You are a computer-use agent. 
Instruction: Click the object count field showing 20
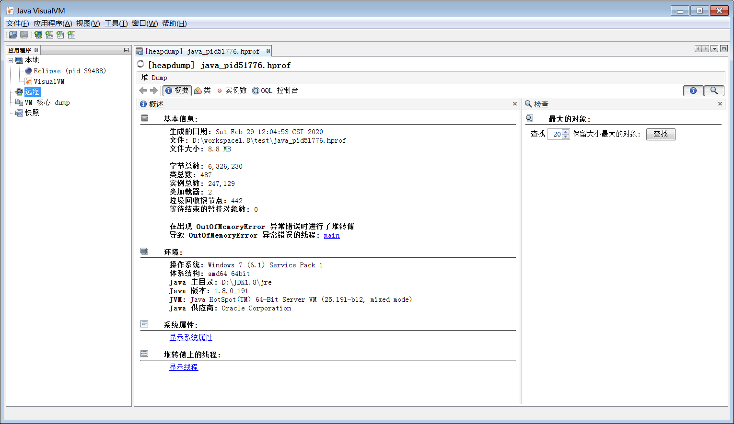click(555, 134)
